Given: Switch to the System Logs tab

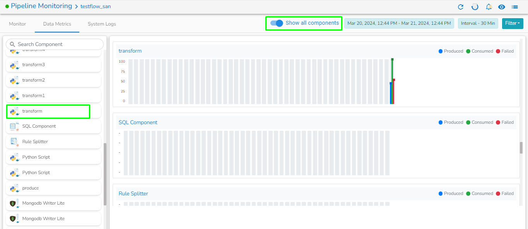Looking at the screenshot, I should click(x=102, y=24).
